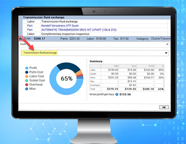Viewport: 186px width, 144px height.
Task: Select the Misc legend dot
Action: point(27,89)
